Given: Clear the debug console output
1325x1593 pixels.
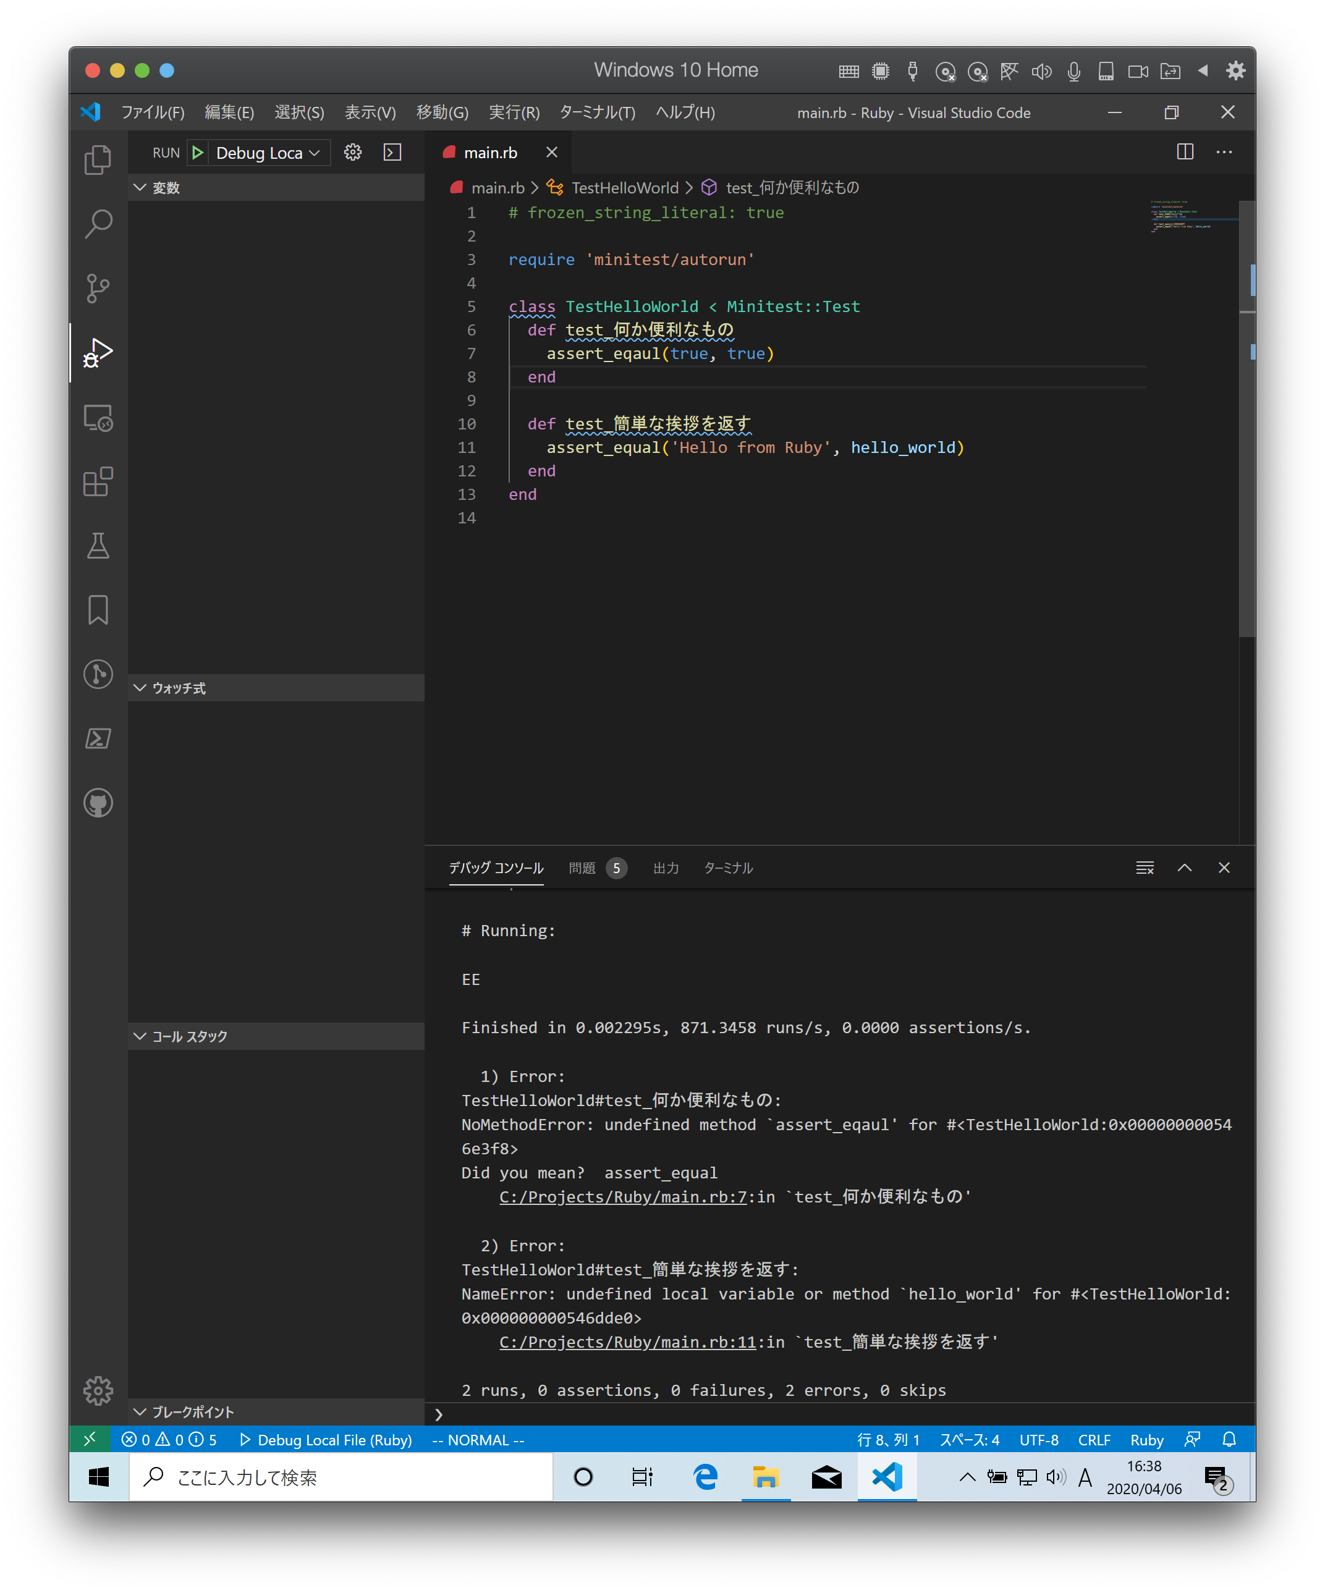Looking at the screenshot, I should click(1145, 868).
